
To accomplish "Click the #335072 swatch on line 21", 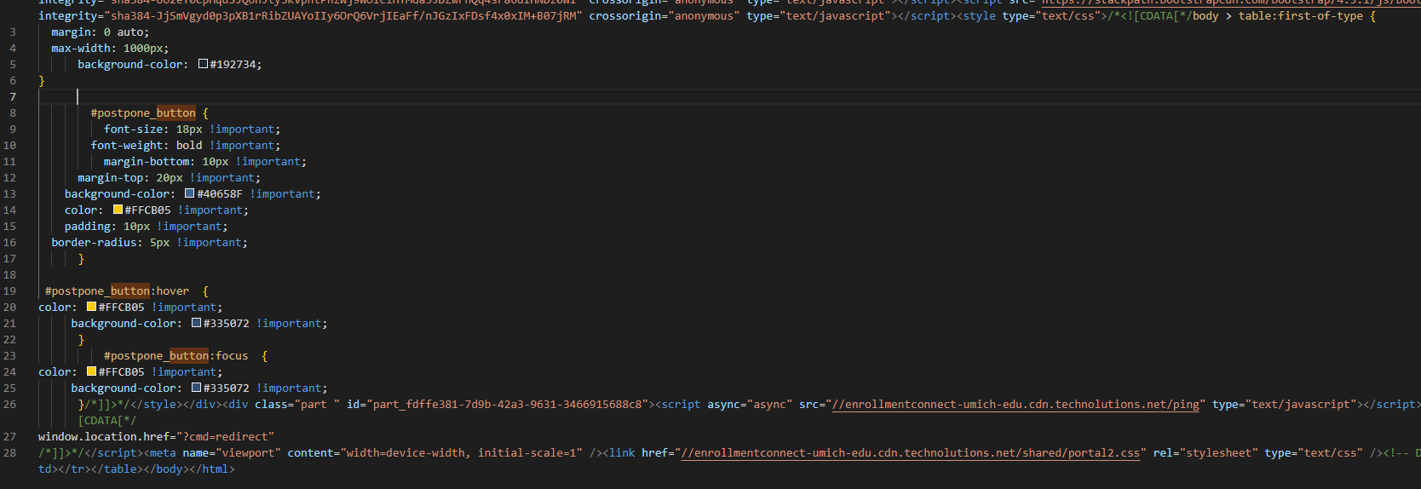I will (x=196, y=323).
